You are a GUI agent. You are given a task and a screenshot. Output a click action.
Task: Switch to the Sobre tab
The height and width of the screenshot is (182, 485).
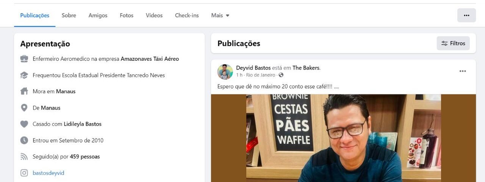click(69, 15)
